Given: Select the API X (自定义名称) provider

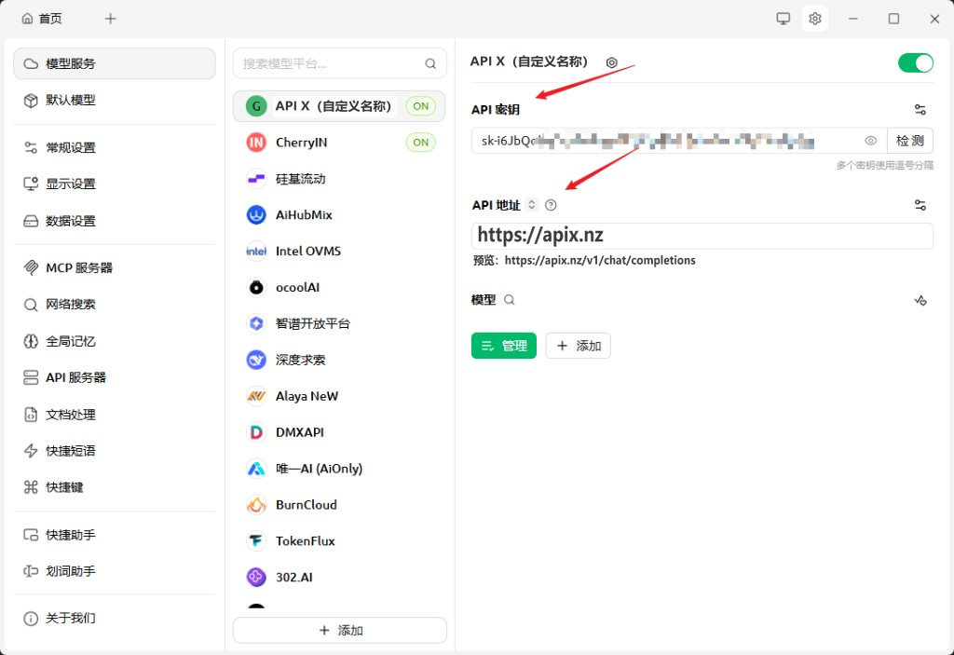Looking at the screenshot, I should tap(339, 106).
